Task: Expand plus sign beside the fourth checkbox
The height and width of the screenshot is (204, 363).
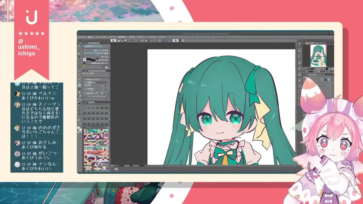Action: click(x=84, y=93)
